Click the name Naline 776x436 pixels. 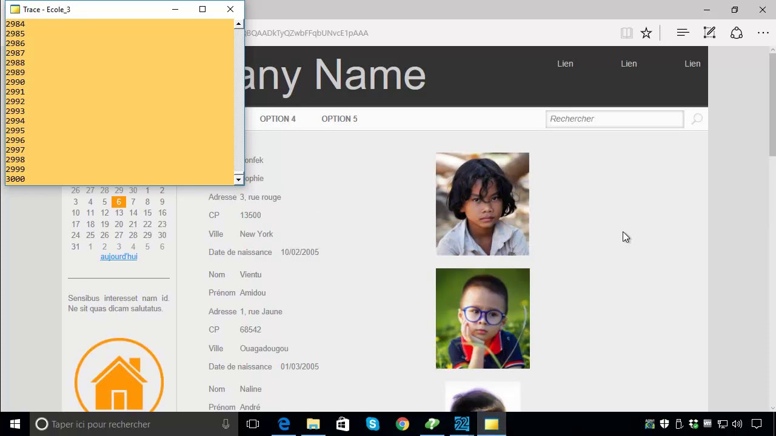[x=250, y=389]
